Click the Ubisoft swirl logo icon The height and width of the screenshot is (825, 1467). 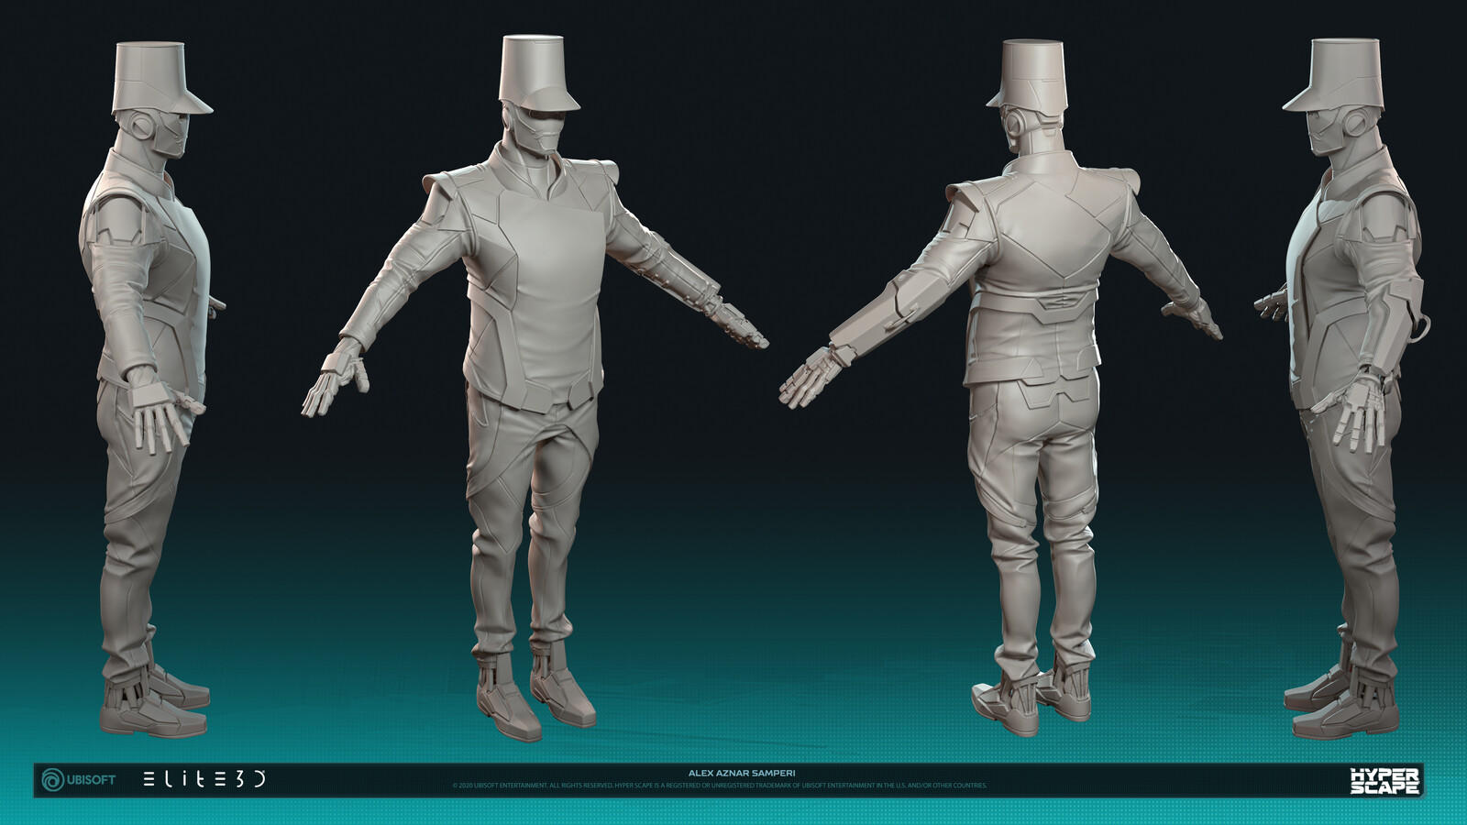pyautogui.click(x=52, y=779)
